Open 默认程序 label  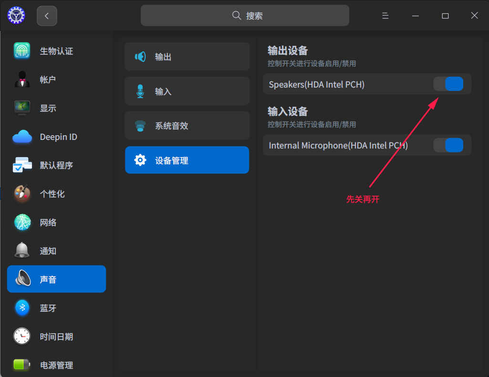56,165
